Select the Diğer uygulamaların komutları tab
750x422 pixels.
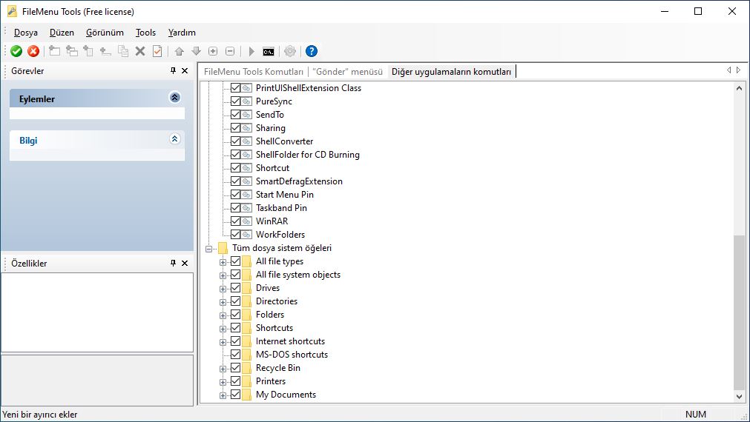[451, 72]
